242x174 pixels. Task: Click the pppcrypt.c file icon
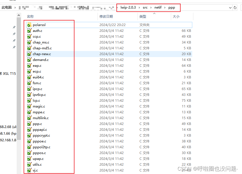pyautogui.click(x=29, y=135)
